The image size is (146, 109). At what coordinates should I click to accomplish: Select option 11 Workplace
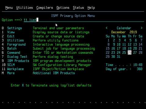(16, 69)
